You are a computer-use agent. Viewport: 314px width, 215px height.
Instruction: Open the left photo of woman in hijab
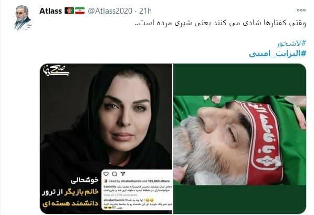106,139
